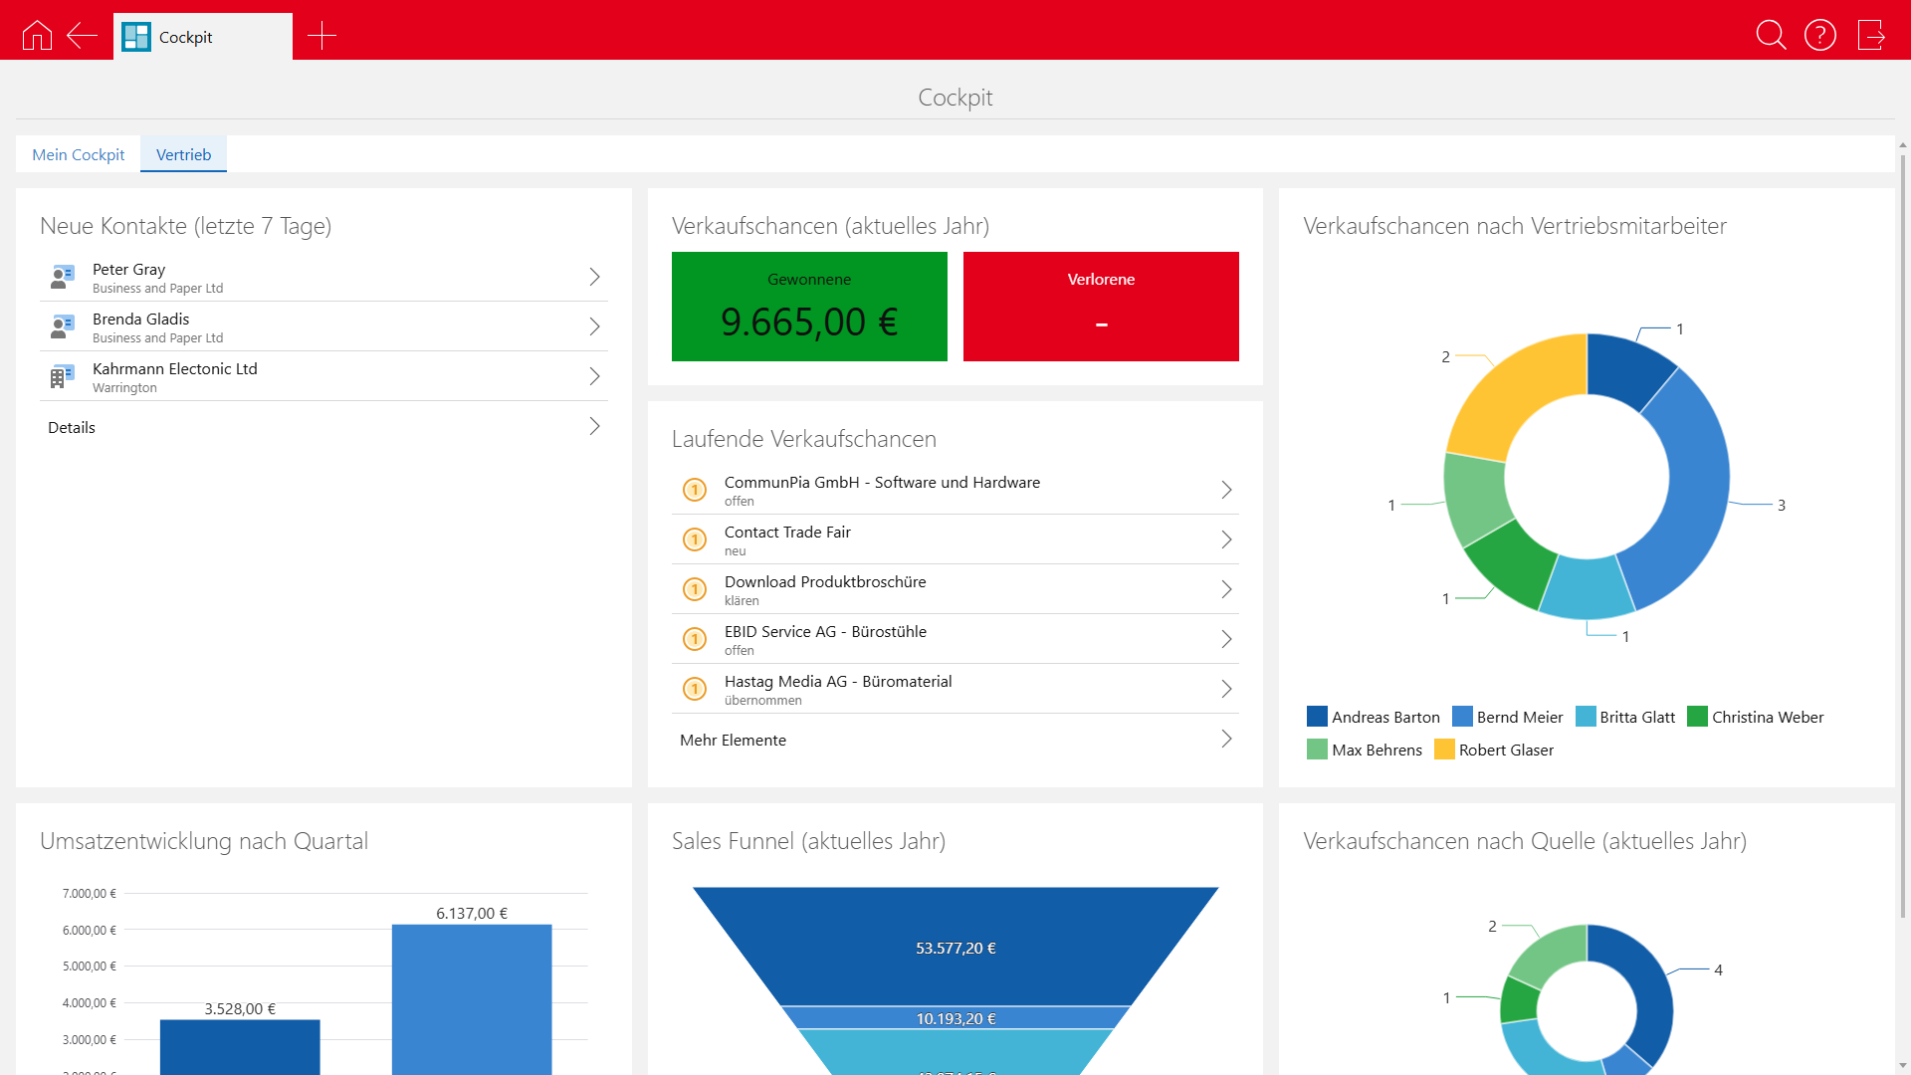Open Mehr Elemente link

(x=733, y=740)
